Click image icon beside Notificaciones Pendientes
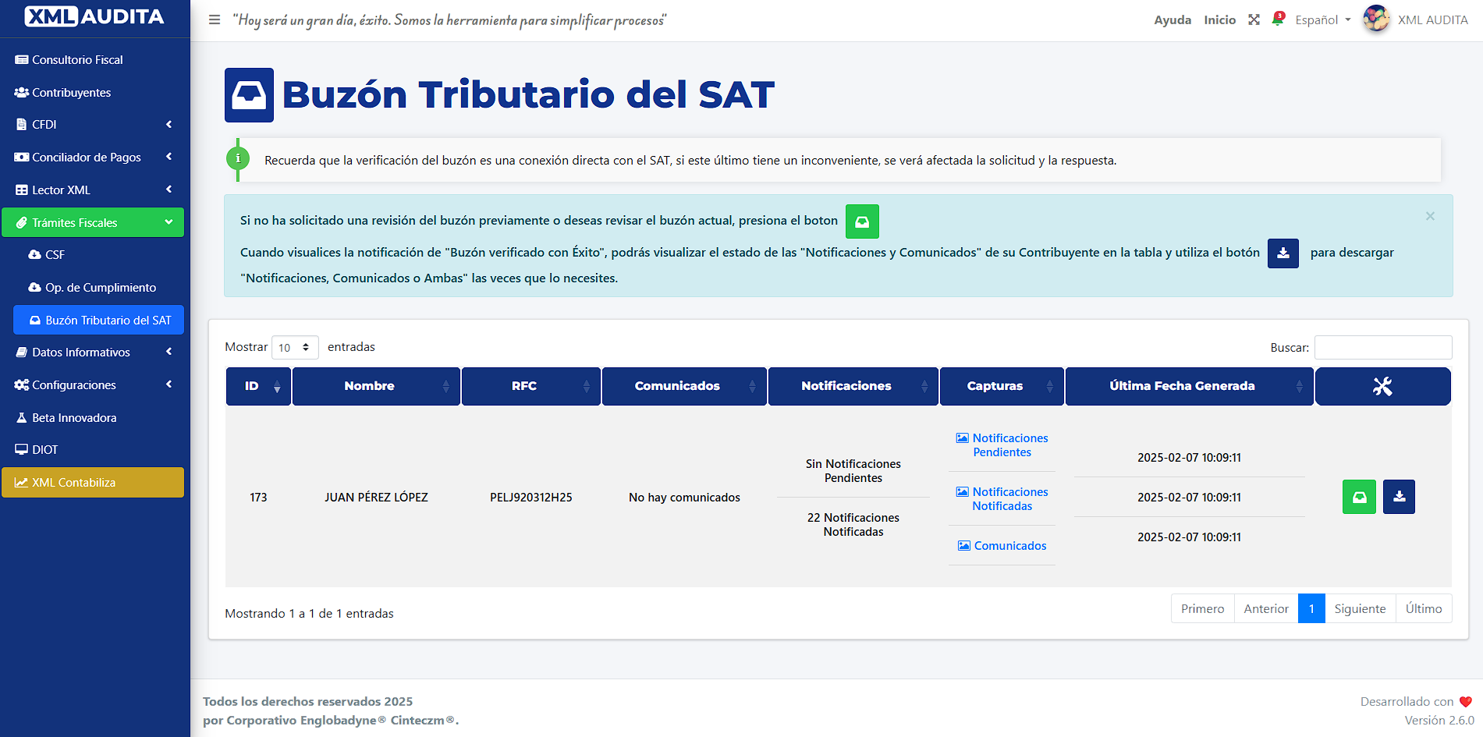This screenshot has height=737, width=1483. pos(963,438)
